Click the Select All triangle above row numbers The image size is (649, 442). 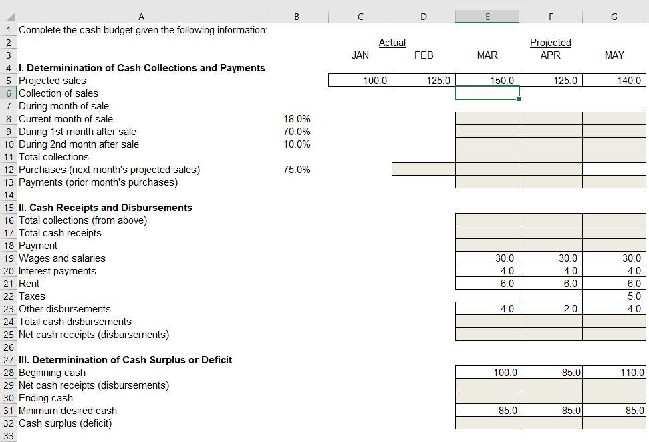8,16
